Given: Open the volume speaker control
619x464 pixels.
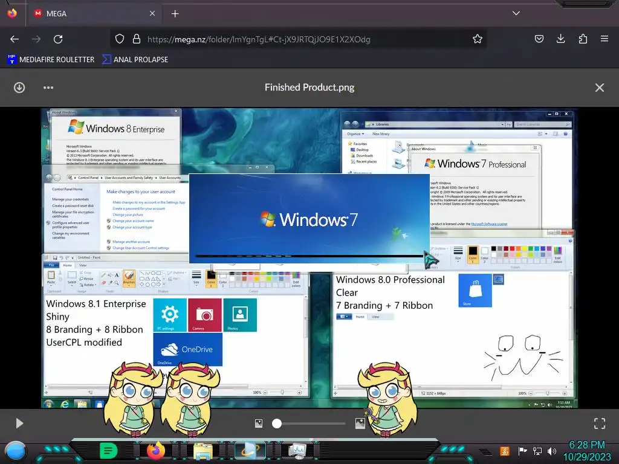Looking at the screenshot, I should 552,451.
